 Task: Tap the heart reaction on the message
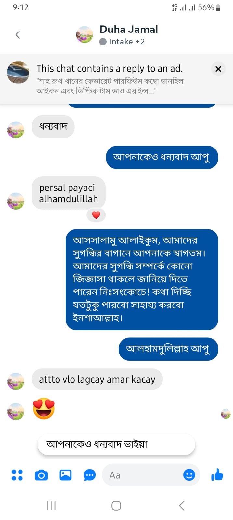coord(96,215)
